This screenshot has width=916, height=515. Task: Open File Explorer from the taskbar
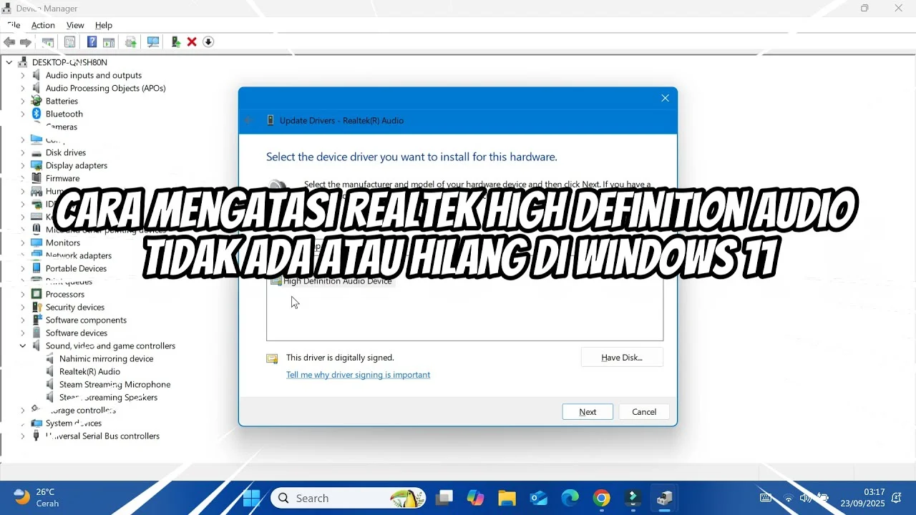[507, 498]
